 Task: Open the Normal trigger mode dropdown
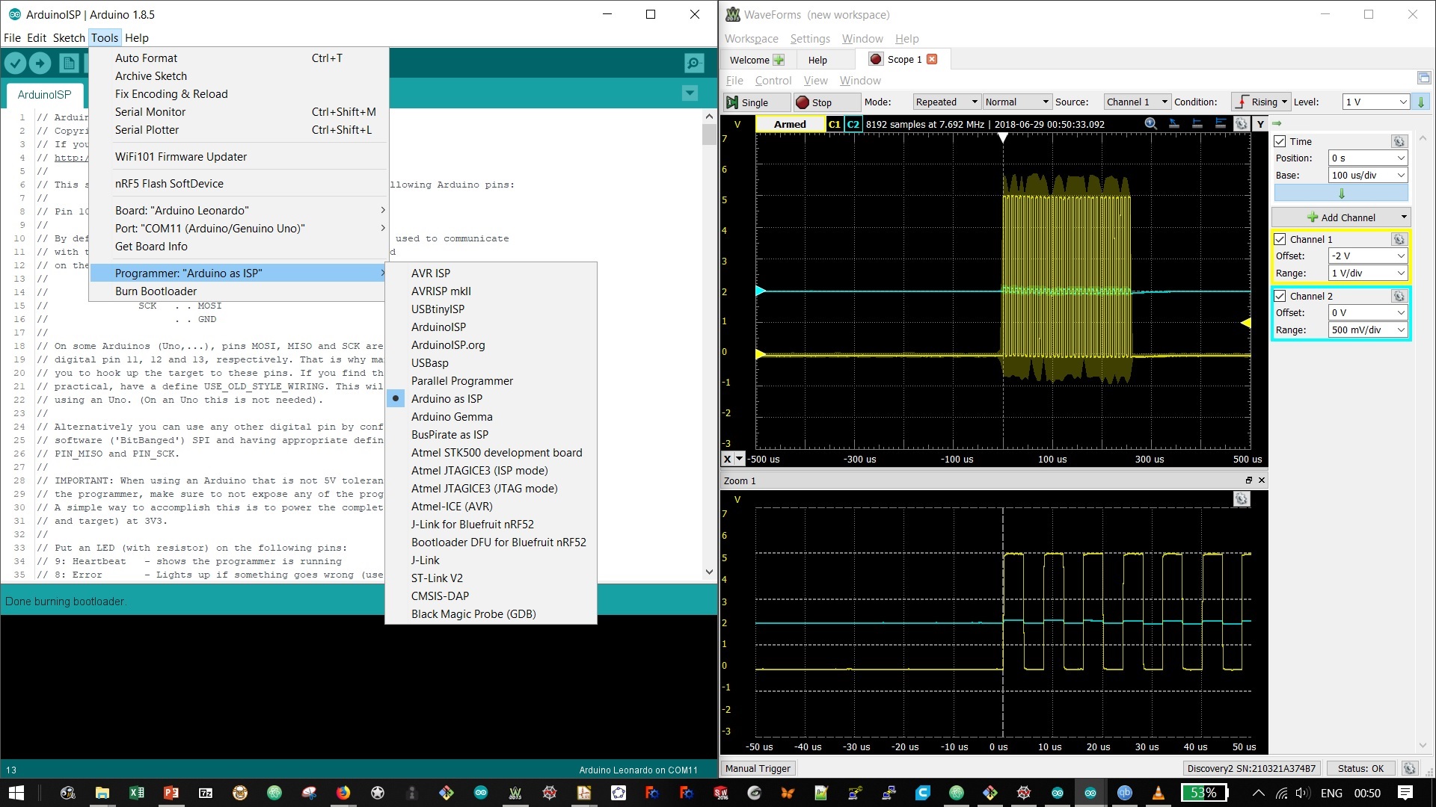tap(1017, 102)
